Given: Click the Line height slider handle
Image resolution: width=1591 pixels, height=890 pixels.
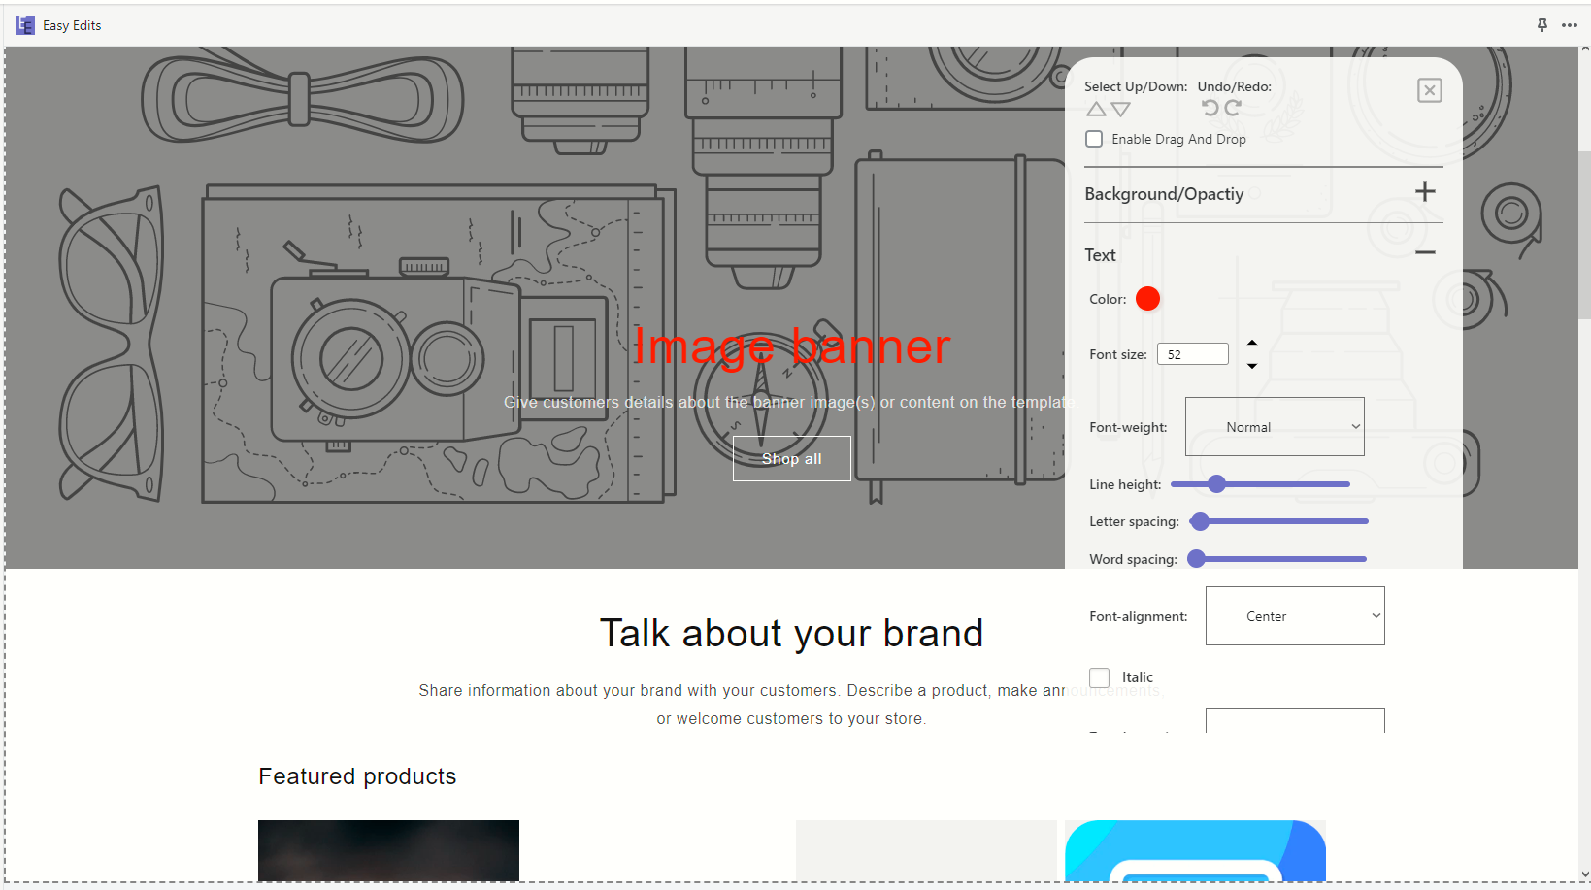Looking at the screenshot, I should [1216, 484].
